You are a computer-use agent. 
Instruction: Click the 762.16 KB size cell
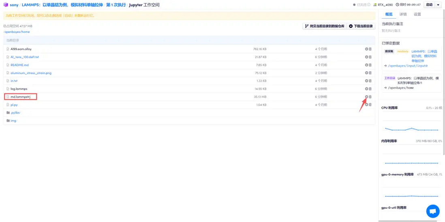(260, 49)
